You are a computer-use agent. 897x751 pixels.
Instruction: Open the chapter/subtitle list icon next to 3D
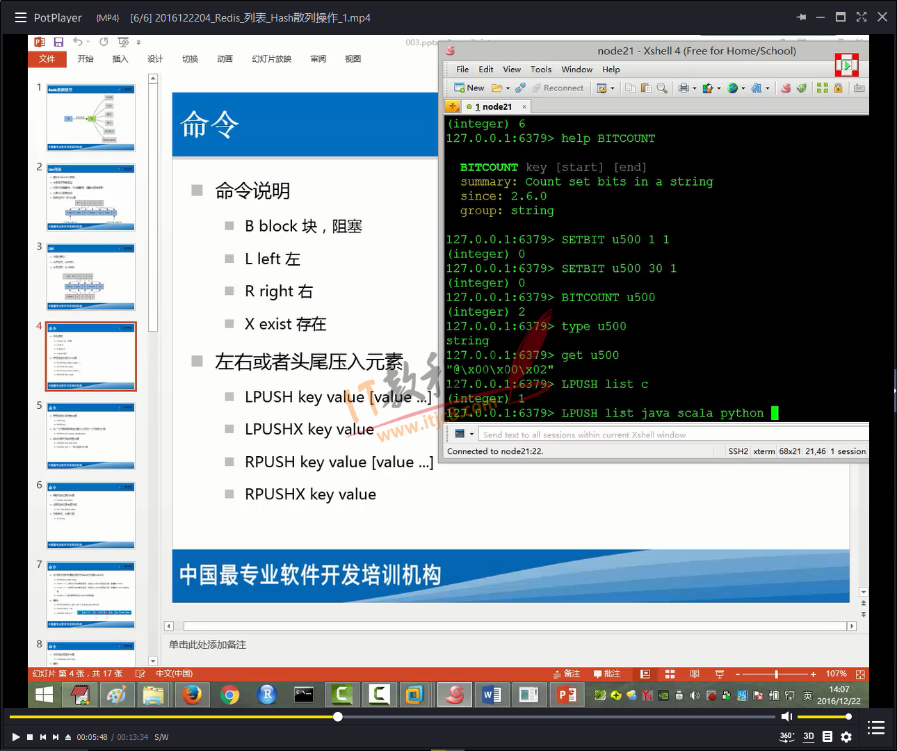pos(827,736)
